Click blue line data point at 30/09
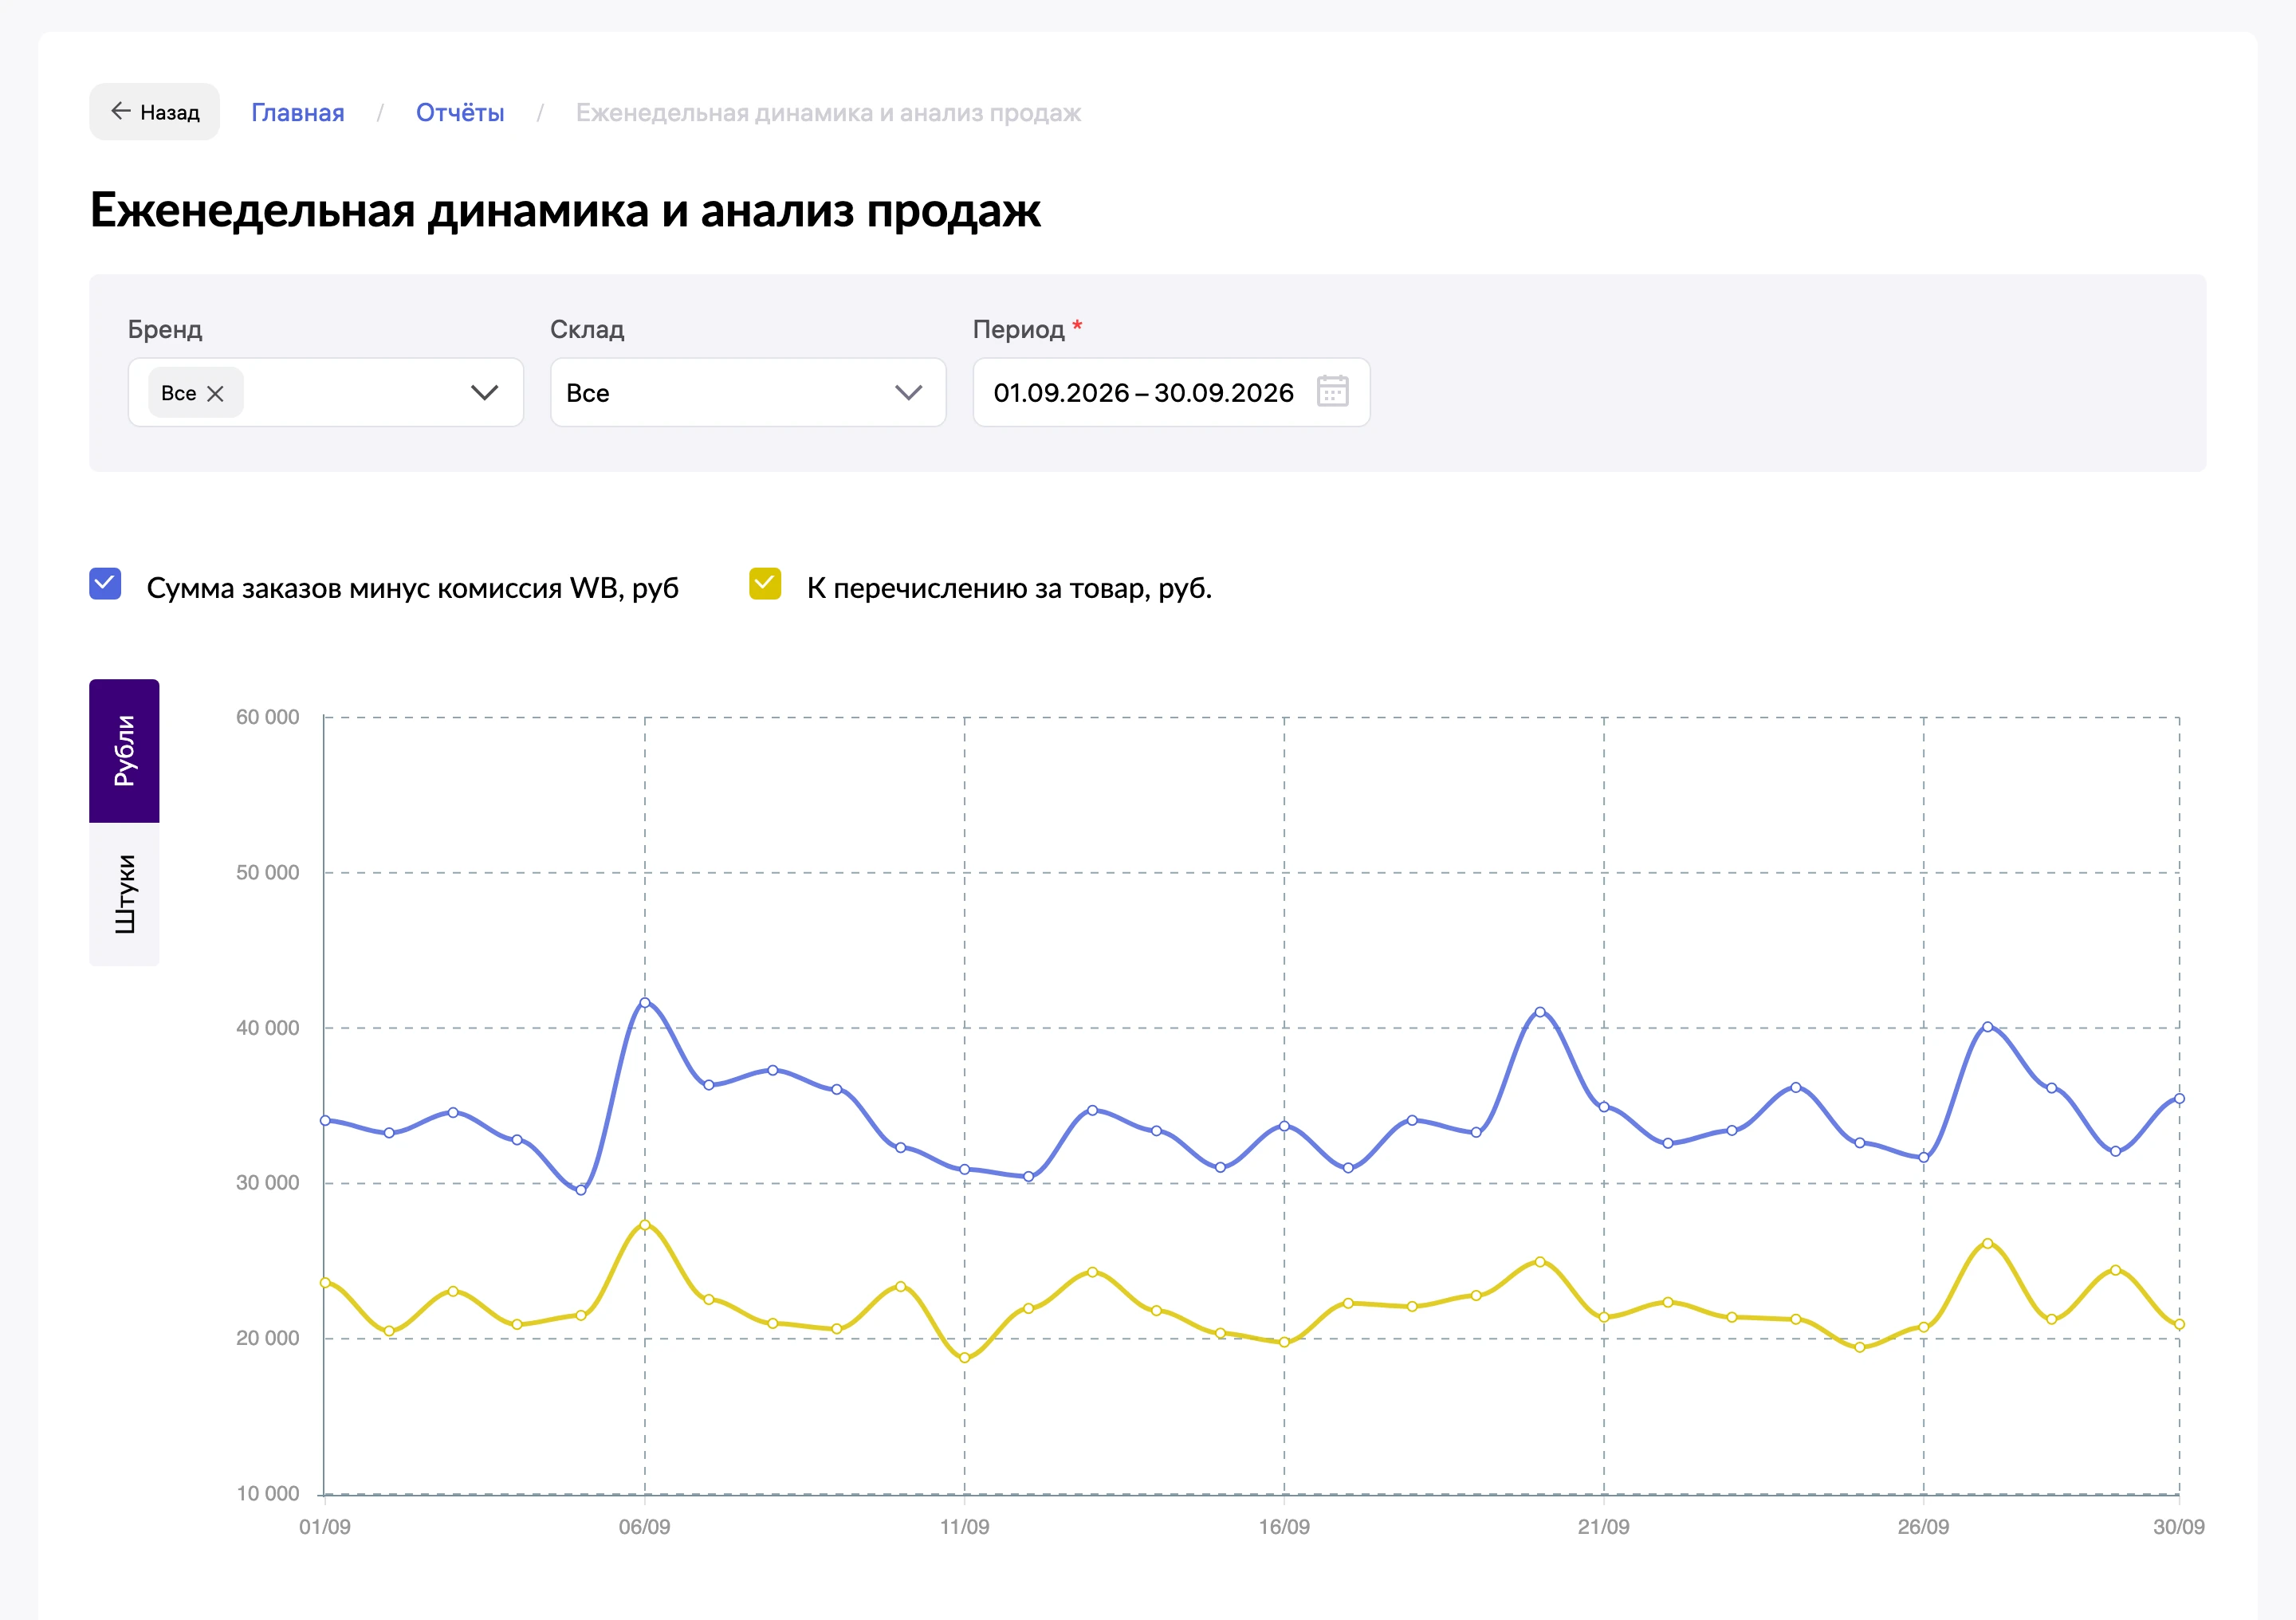The image size is (2296, 1620). pos(2179,1099)
